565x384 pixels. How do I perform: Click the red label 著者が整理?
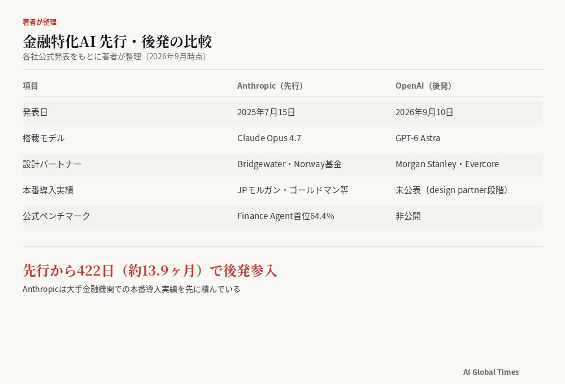pyautogui.click(x=40, y=22)
